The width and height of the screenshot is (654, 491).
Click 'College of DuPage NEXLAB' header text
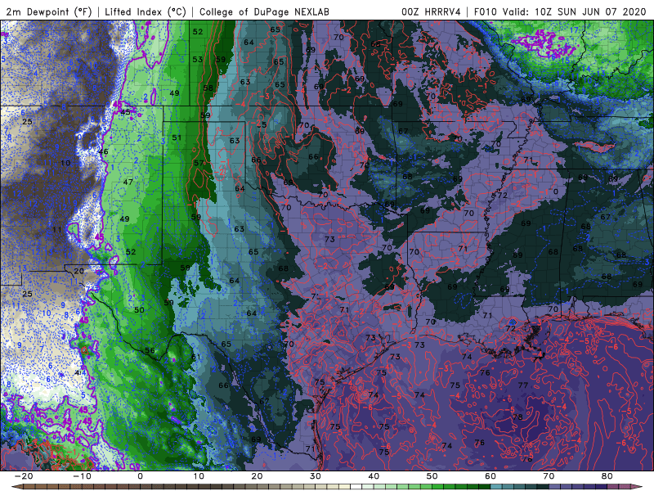(x=264, y=11)
